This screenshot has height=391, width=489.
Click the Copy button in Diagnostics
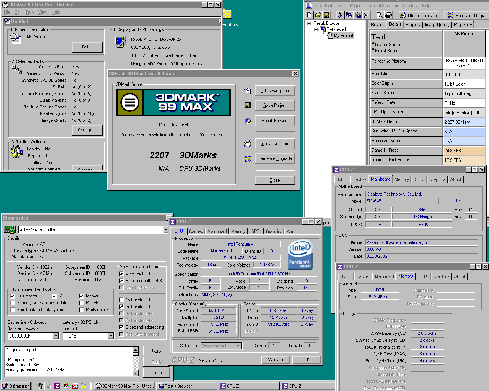[157, 351]
